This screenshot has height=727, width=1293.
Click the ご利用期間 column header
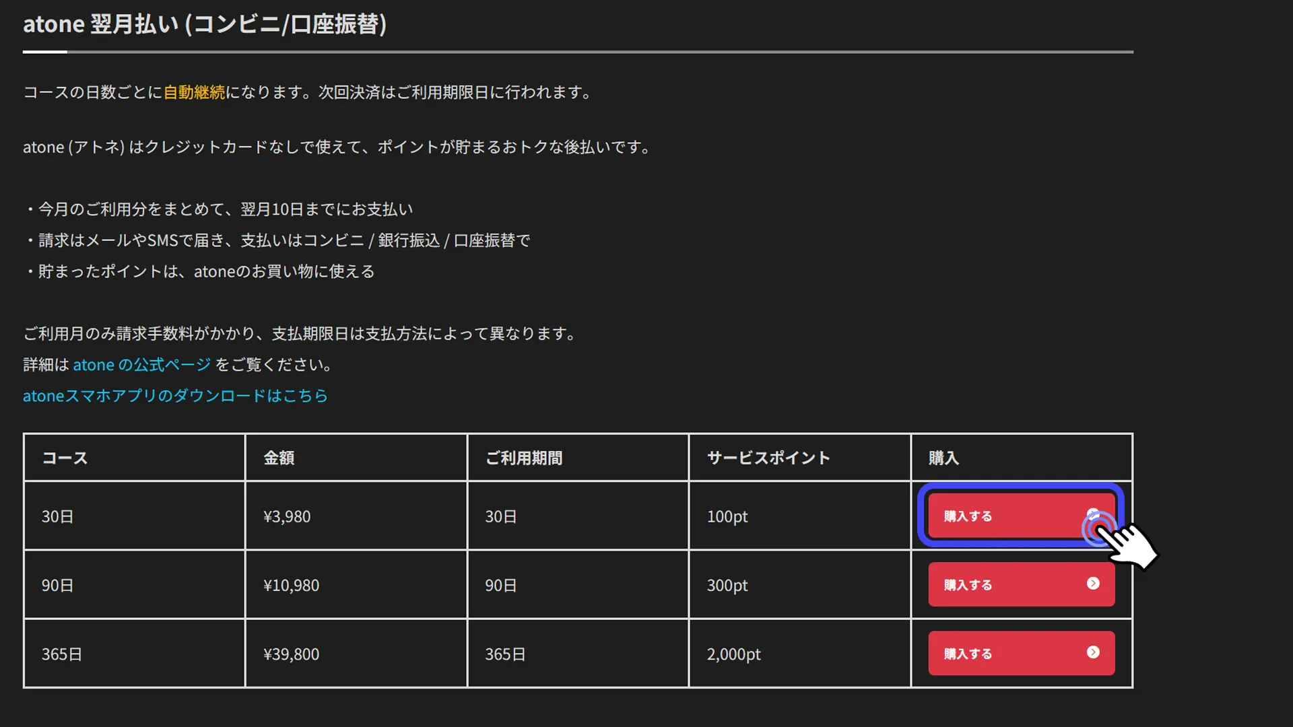tap(524, 458)
